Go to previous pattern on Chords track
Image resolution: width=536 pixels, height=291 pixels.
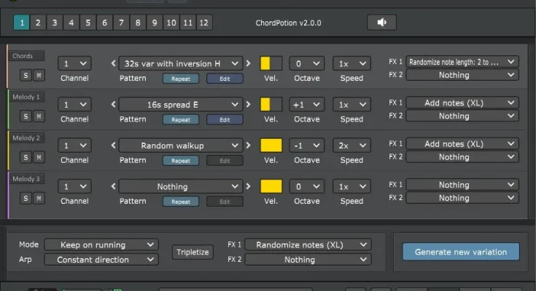pos(113,63)
